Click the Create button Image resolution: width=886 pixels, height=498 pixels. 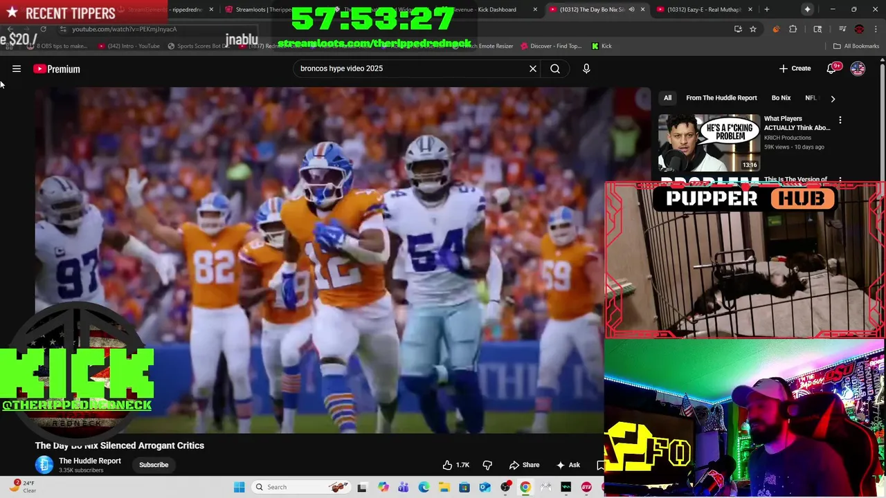[795, 68]
